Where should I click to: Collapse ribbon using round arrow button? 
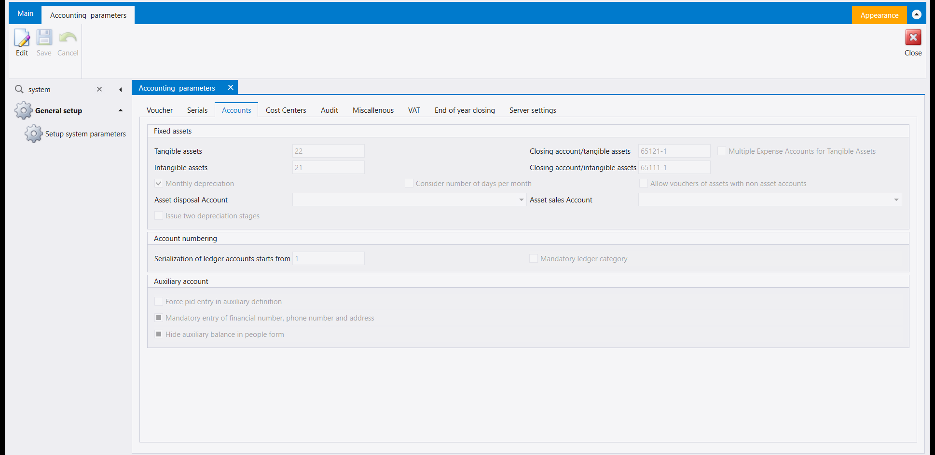point(917,14)
